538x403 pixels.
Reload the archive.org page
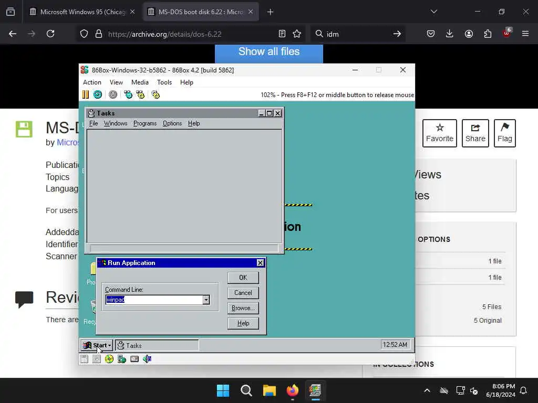pyautogui.click(x=50, y=34)
